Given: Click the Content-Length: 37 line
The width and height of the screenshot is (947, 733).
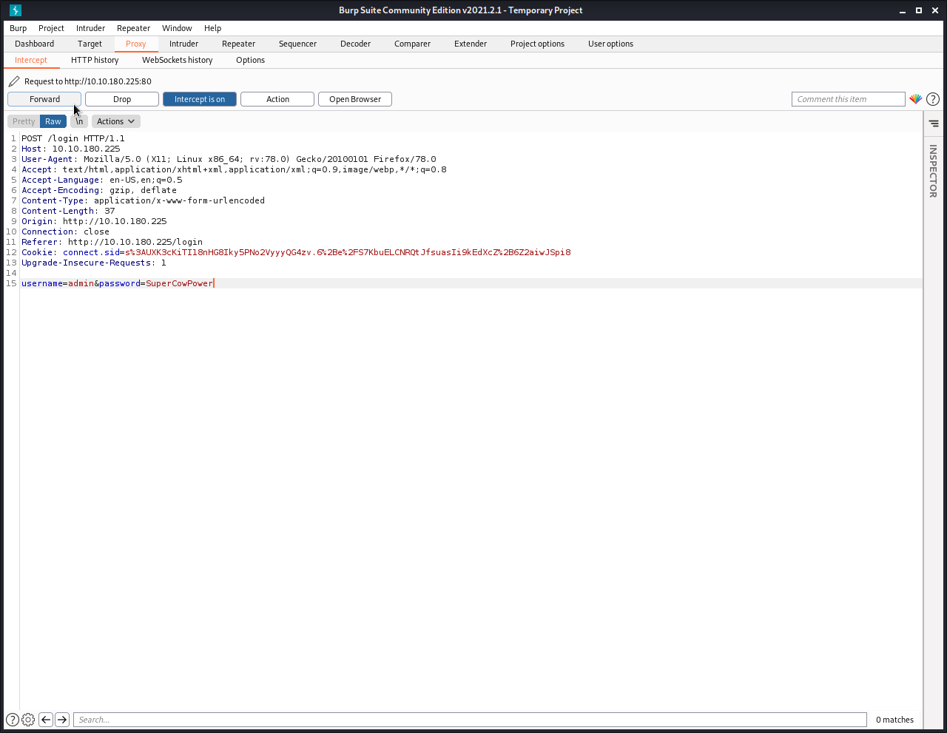Looking at the screenshot, I should coord(68,211).
